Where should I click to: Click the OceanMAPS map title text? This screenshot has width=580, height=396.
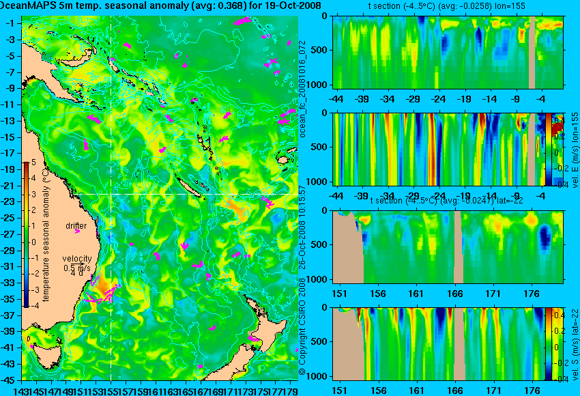[x=160, y=5]
